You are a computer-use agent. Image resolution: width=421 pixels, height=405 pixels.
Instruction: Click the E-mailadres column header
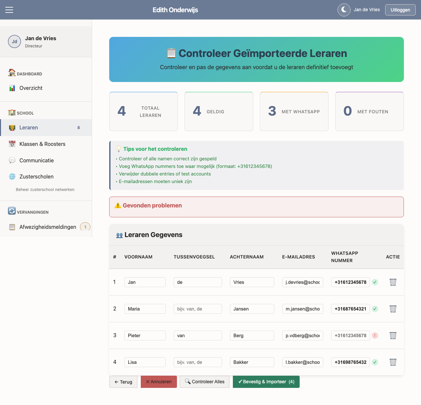tap(299, 257)
